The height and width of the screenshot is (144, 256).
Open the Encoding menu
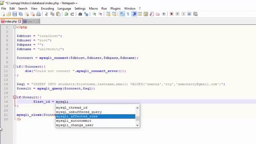[47, 8]
